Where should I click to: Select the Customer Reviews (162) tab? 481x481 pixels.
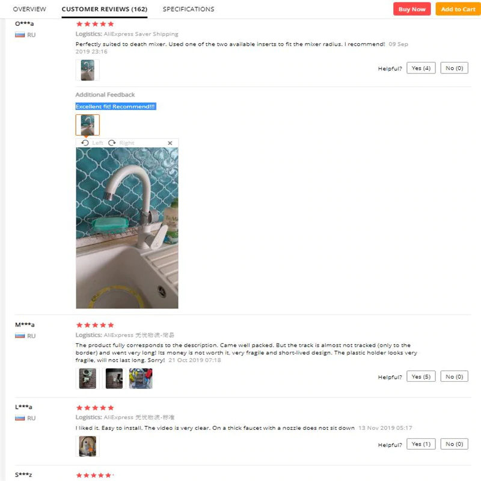coord(104,9)
